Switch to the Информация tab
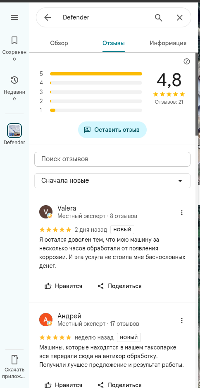 point(168,43)
